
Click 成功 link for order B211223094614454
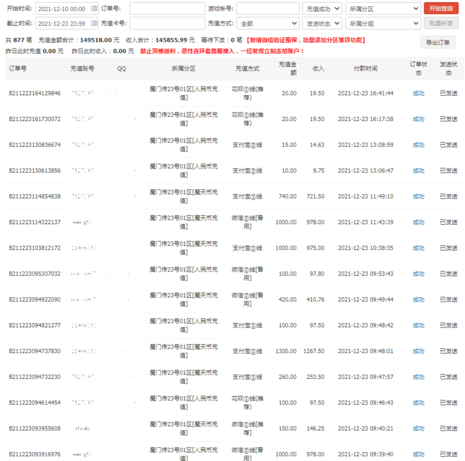point(419,403)
